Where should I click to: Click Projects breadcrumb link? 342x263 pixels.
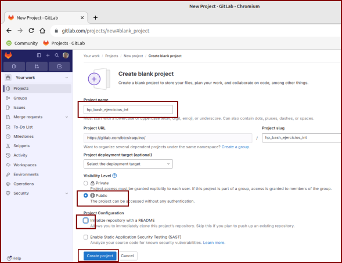[111, 56]
